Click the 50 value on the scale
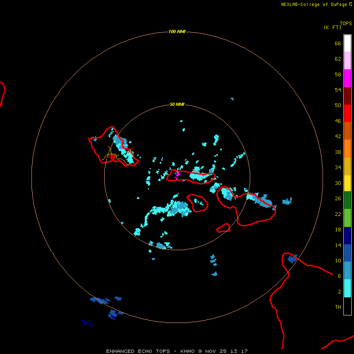The height and width of the screenshot is (354, 354). click(338, 105)
